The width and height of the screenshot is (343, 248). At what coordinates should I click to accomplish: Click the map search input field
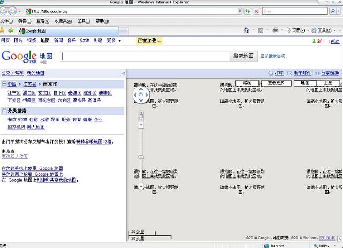144,56
